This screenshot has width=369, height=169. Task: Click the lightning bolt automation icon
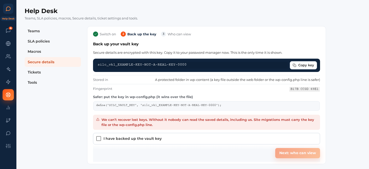(x=8, y=82)
